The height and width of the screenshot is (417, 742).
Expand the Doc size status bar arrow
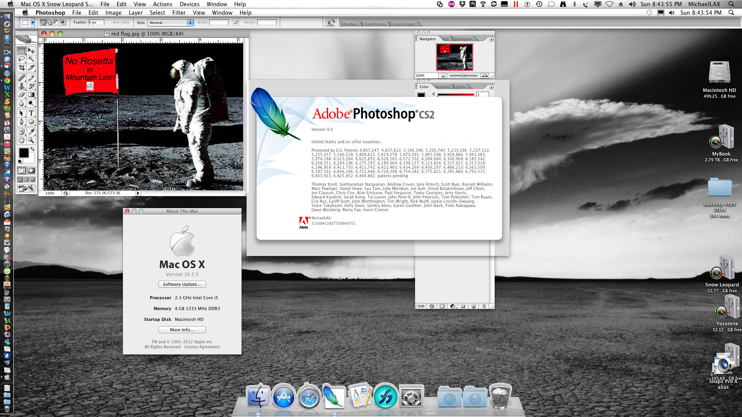tap(138, 193)
